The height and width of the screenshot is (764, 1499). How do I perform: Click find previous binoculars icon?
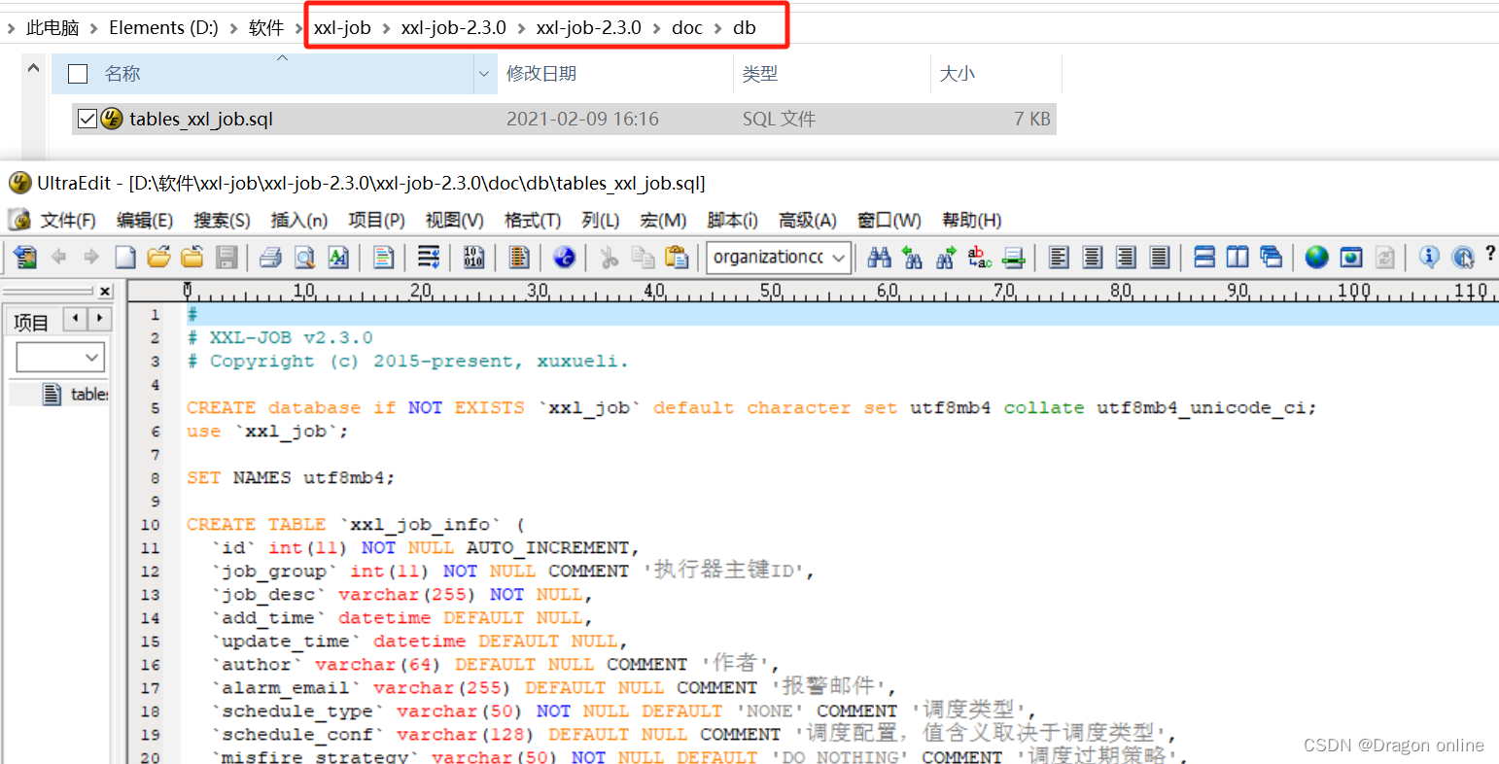(x=912, y=257)
